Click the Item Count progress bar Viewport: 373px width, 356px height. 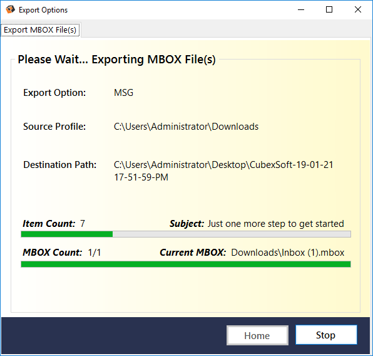coord(186,234)
